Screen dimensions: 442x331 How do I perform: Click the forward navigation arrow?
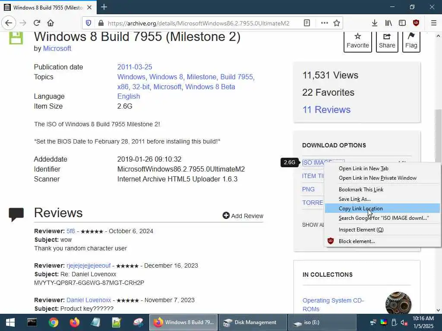pos(23,23)
